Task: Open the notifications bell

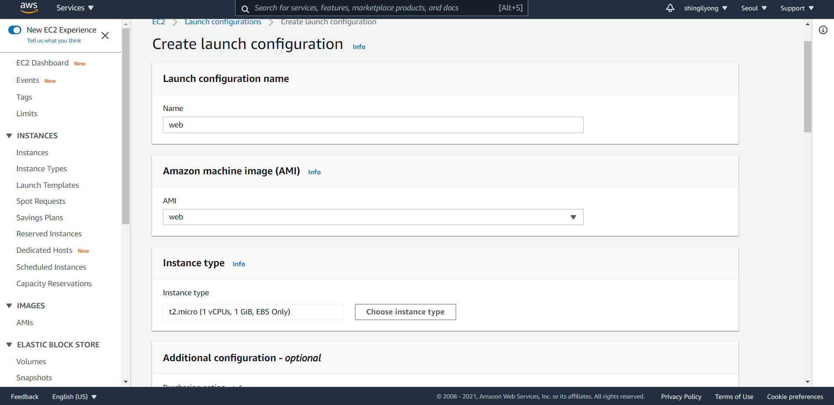Action: [x=670, y=8]
